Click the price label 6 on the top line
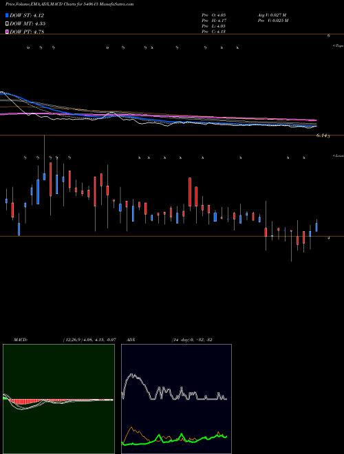344x454 pixels. [329, 36]
